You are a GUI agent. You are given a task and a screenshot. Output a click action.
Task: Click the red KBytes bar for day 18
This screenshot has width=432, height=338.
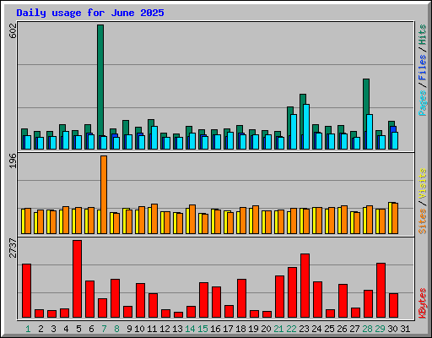241,298
